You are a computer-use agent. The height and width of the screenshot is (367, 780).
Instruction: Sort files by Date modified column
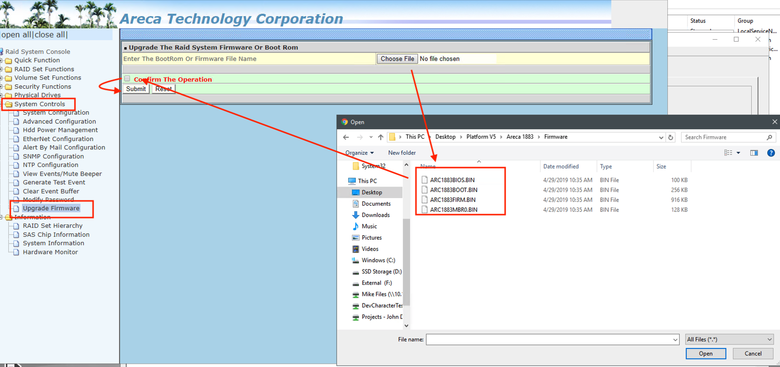coord(561,167)
